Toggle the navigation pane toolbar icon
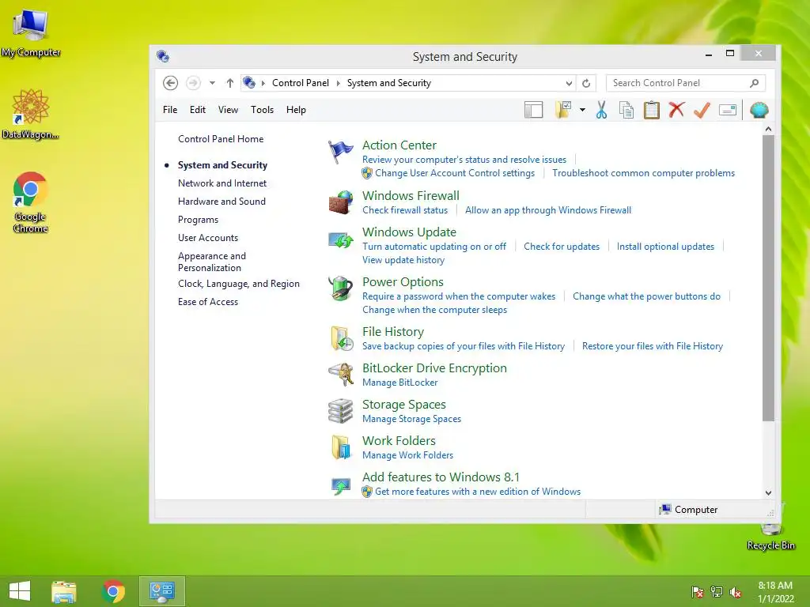 [x=533, y=110]
